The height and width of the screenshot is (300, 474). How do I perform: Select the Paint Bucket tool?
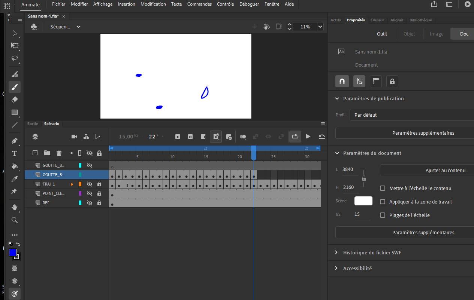click(x=15, y=166)
